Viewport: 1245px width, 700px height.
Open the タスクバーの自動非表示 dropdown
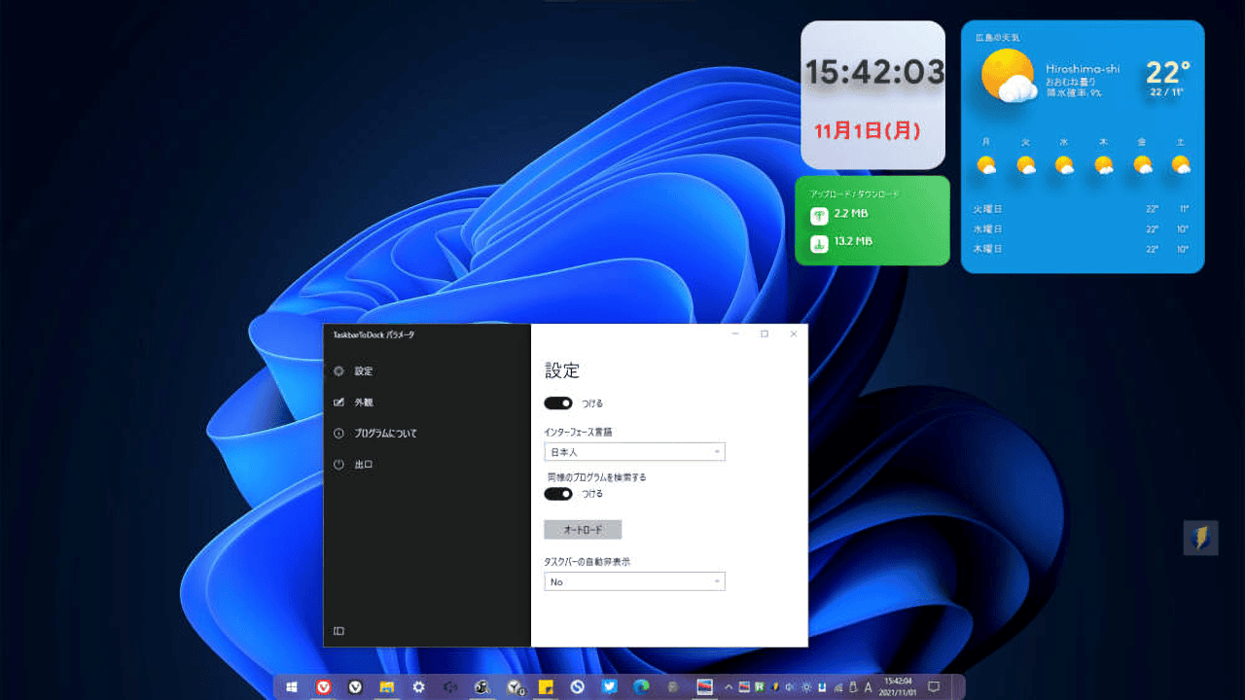(634, 581)
